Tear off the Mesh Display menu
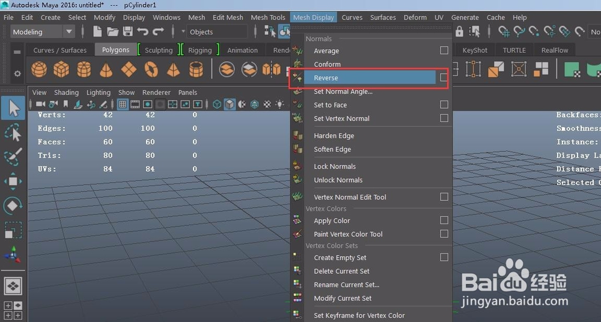The image size is (601, 322). 372,28
